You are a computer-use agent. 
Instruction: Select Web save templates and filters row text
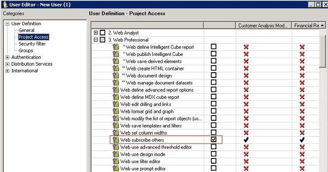[151, 126]
